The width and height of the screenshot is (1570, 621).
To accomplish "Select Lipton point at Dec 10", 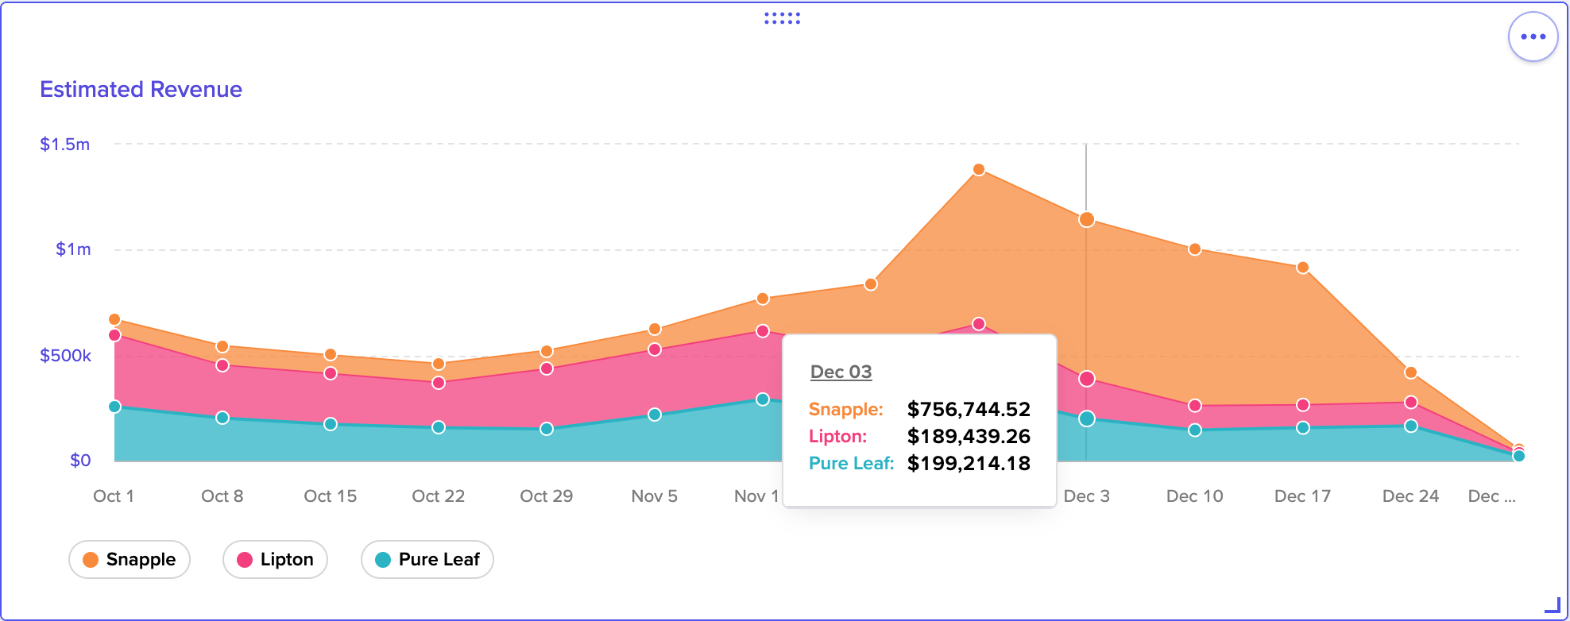I will tap(1195, 406).
